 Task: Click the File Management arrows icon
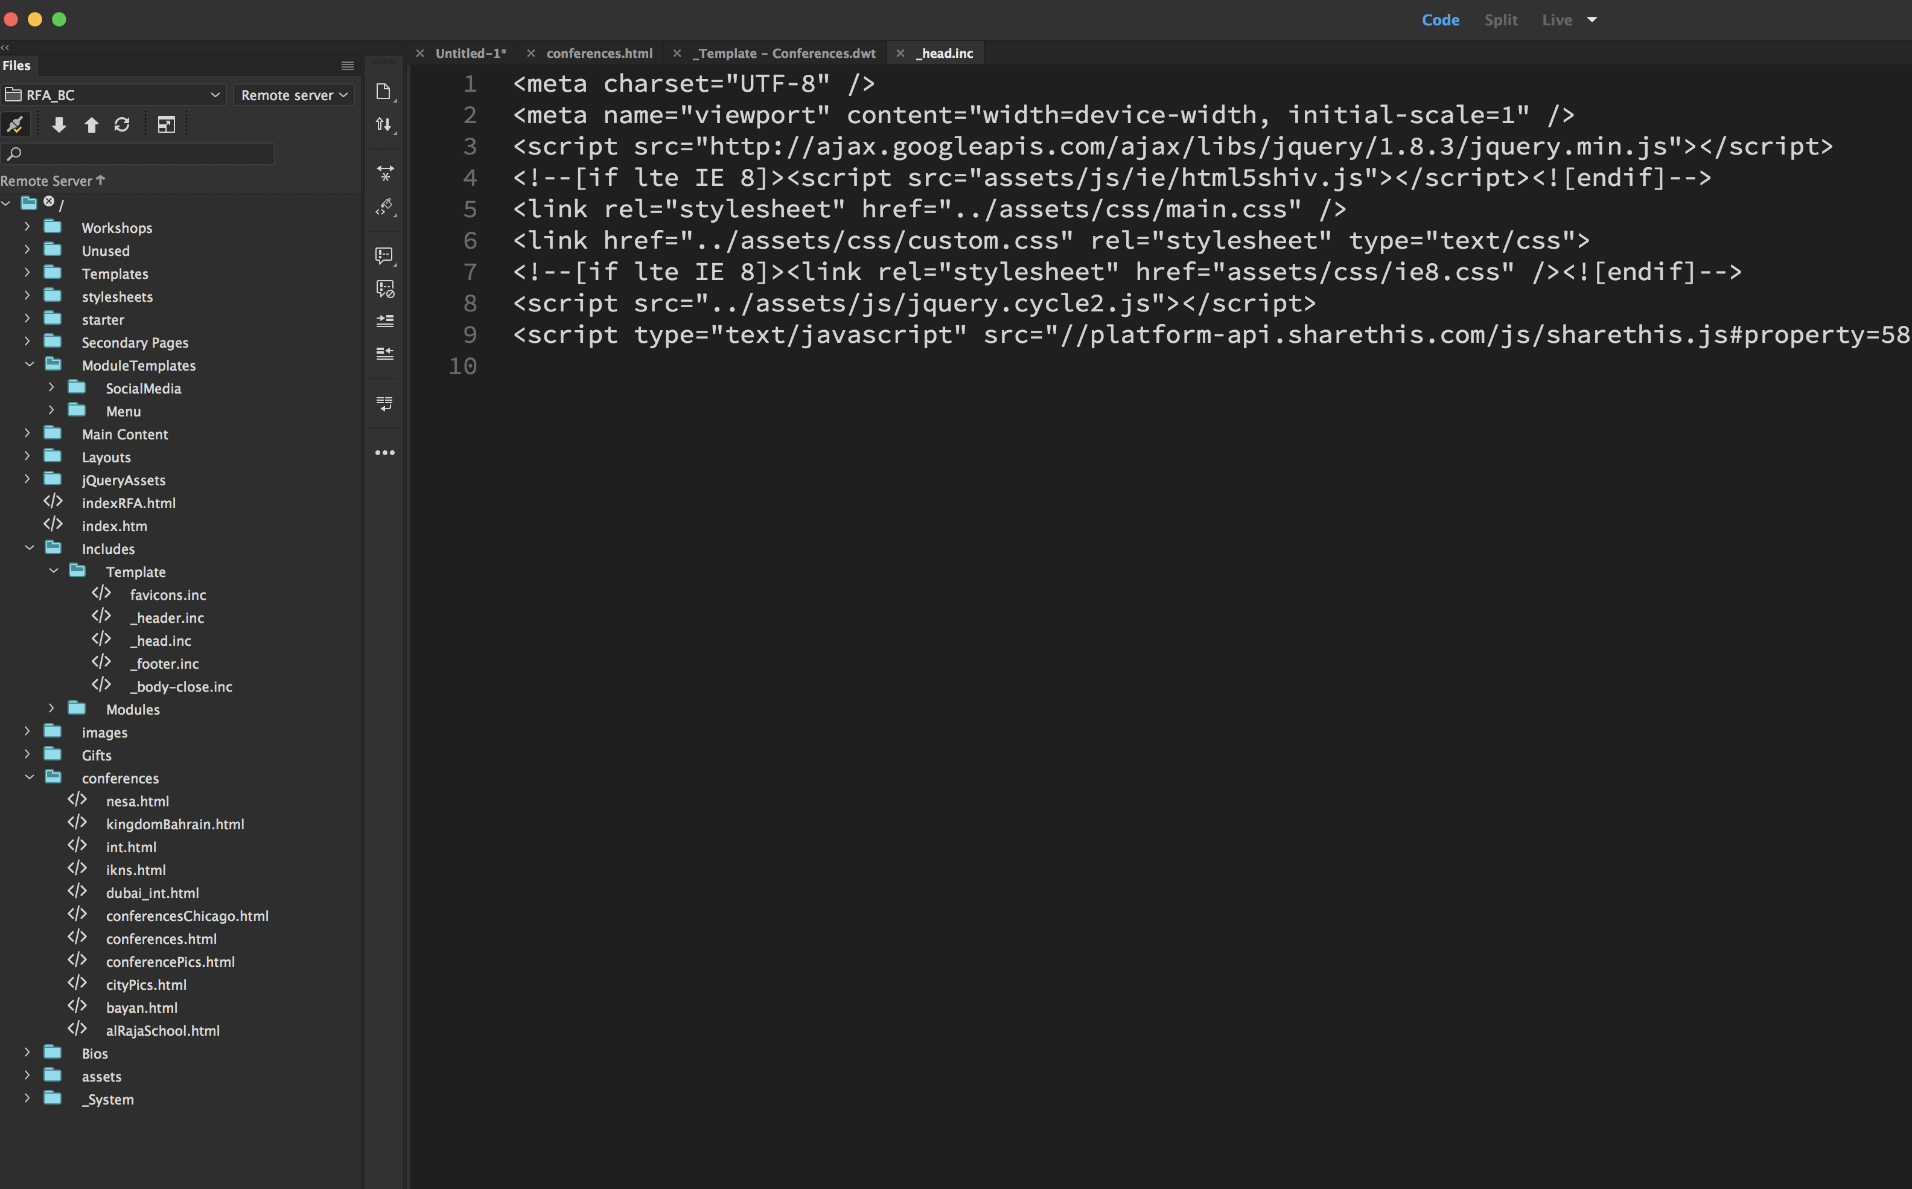(384, 124)
